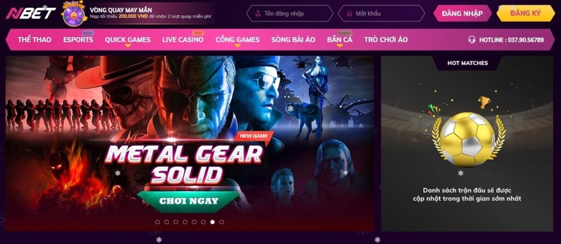Select the seventh carousel dot
The image size is (561, 244).
[x=213, y=222]
